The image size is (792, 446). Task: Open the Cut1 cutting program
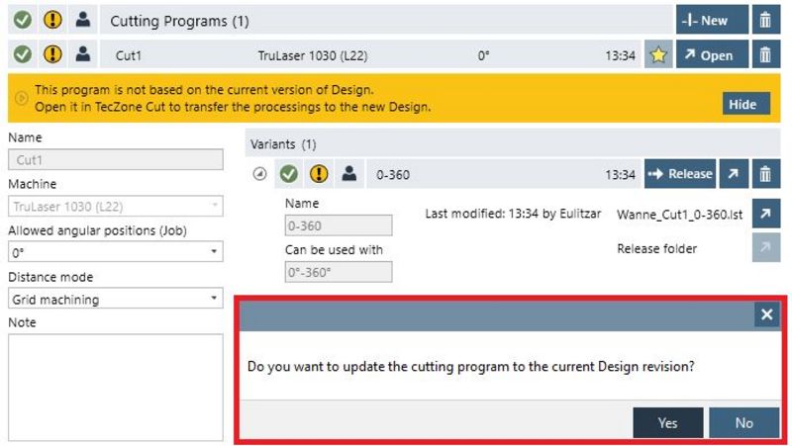point(713,55)
